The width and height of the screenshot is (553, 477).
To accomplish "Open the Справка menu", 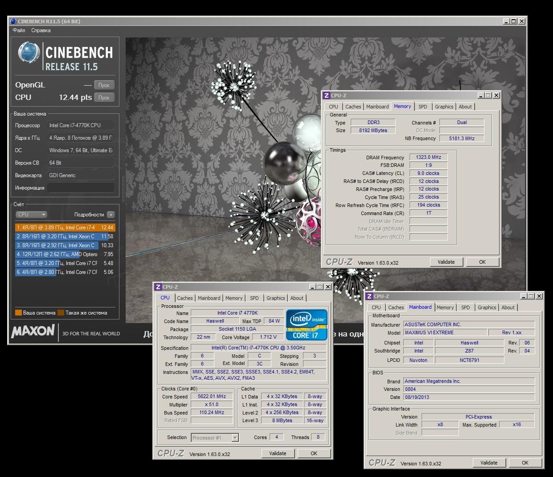I will (x=41, y=30).
